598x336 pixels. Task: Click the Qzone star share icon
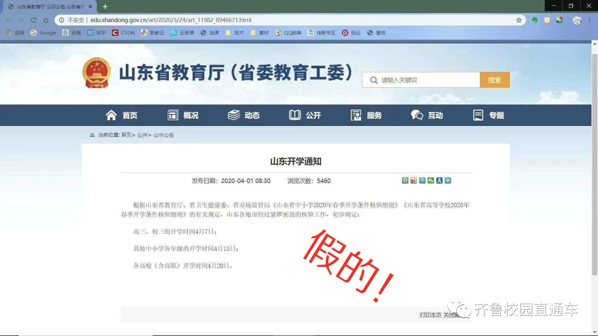click(x=405, y=181)
